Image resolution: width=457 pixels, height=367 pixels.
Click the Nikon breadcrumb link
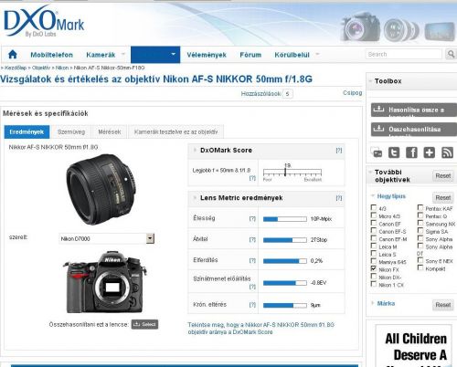pyautogui.click(x=62, y=68)
